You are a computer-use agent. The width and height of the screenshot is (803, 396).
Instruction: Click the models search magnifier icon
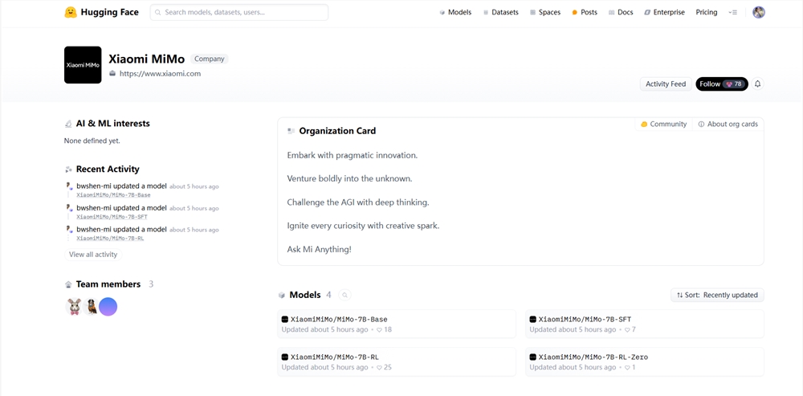click(344, 296)
